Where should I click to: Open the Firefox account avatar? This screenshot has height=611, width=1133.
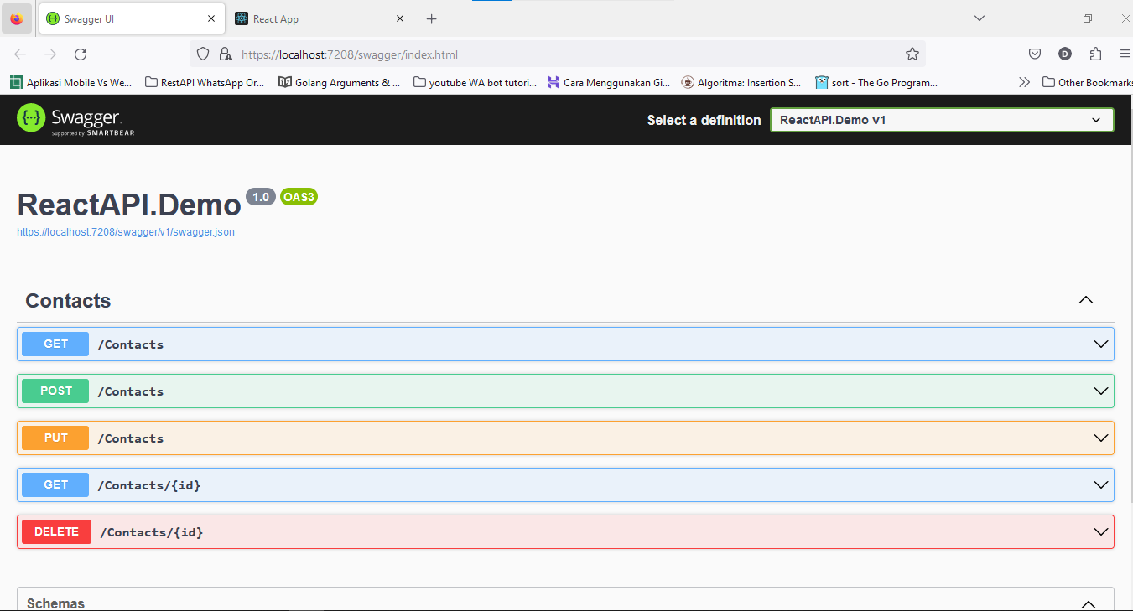(1065, 54)
